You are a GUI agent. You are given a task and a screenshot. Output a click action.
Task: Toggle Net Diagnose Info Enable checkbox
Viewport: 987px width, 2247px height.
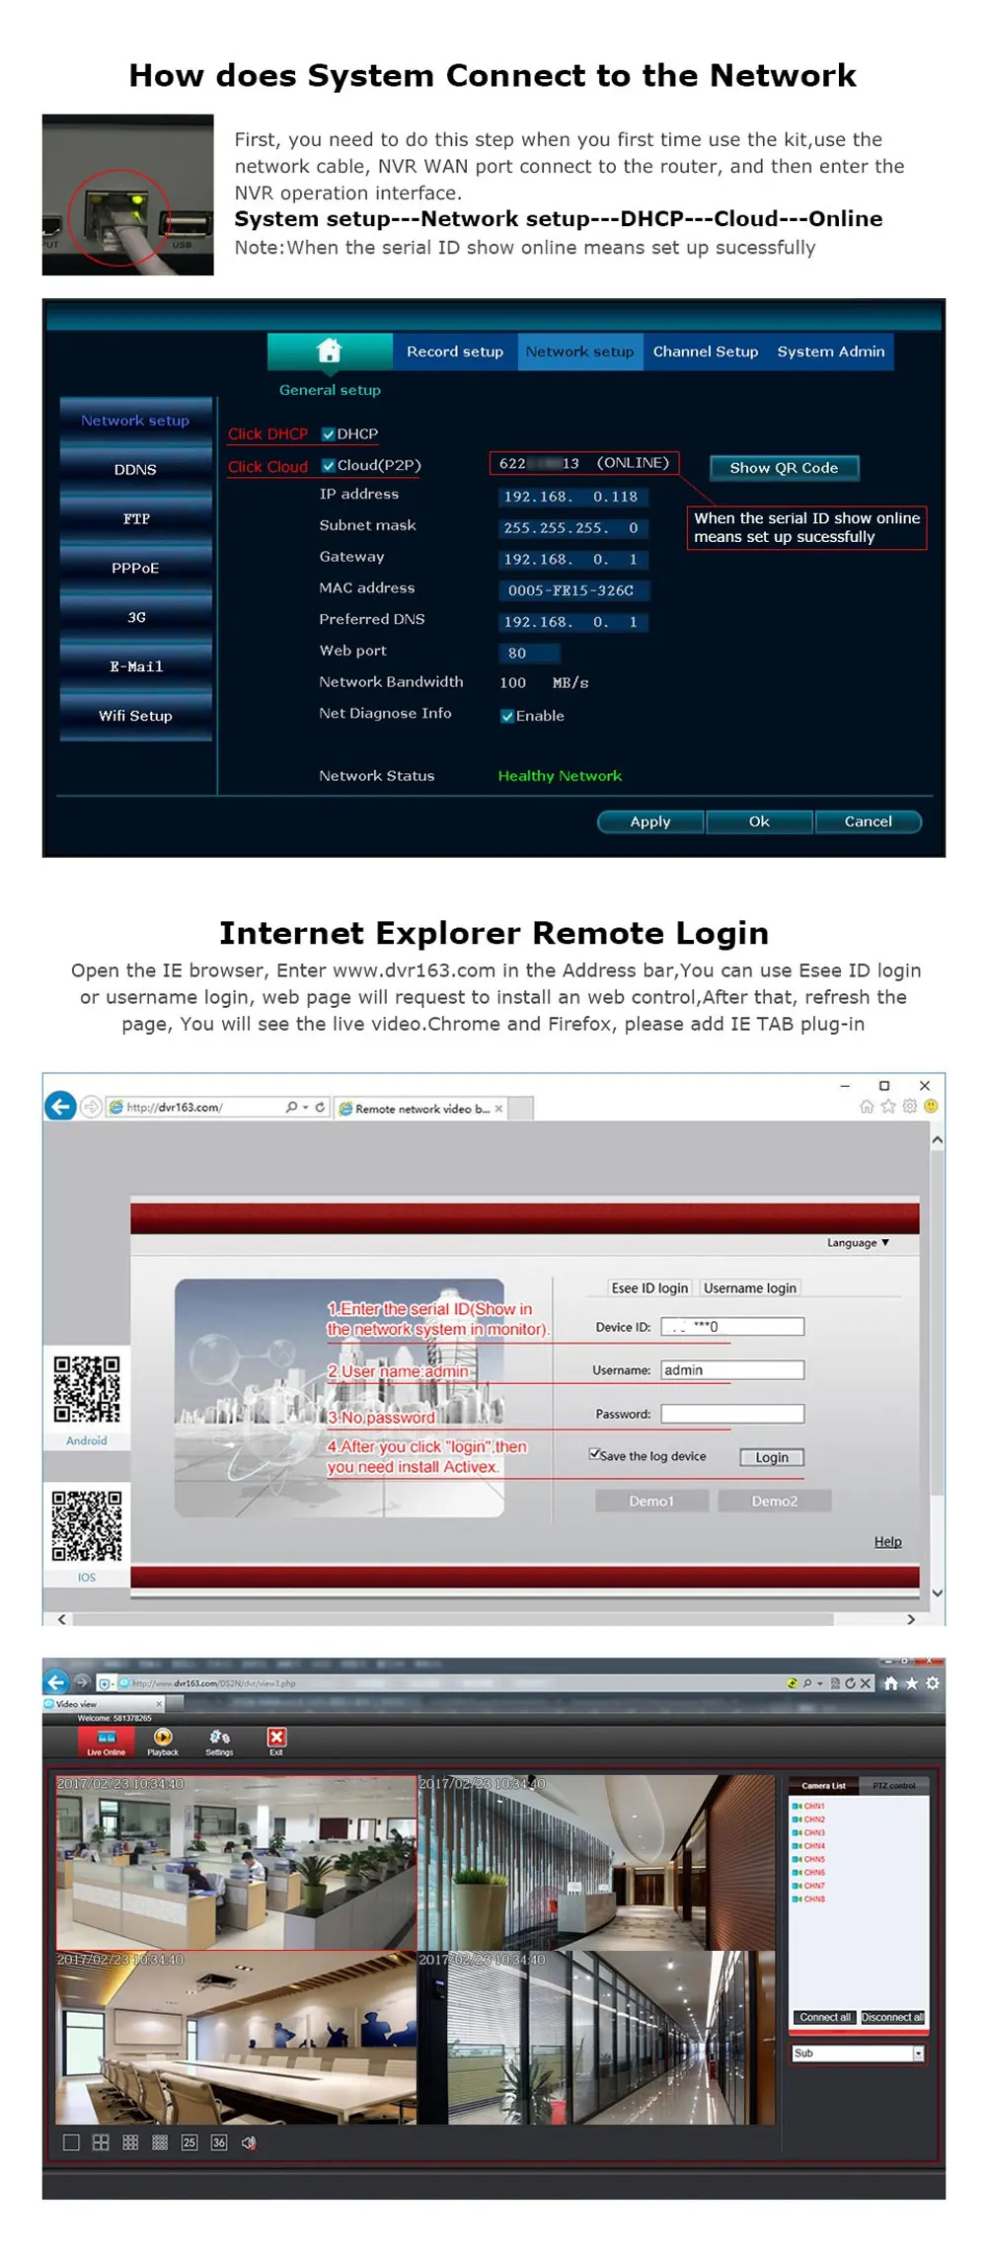506,716
